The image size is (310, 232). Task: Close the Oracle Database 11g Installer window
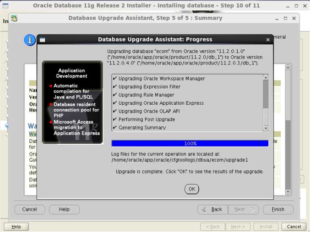click(x=305, y=6)
